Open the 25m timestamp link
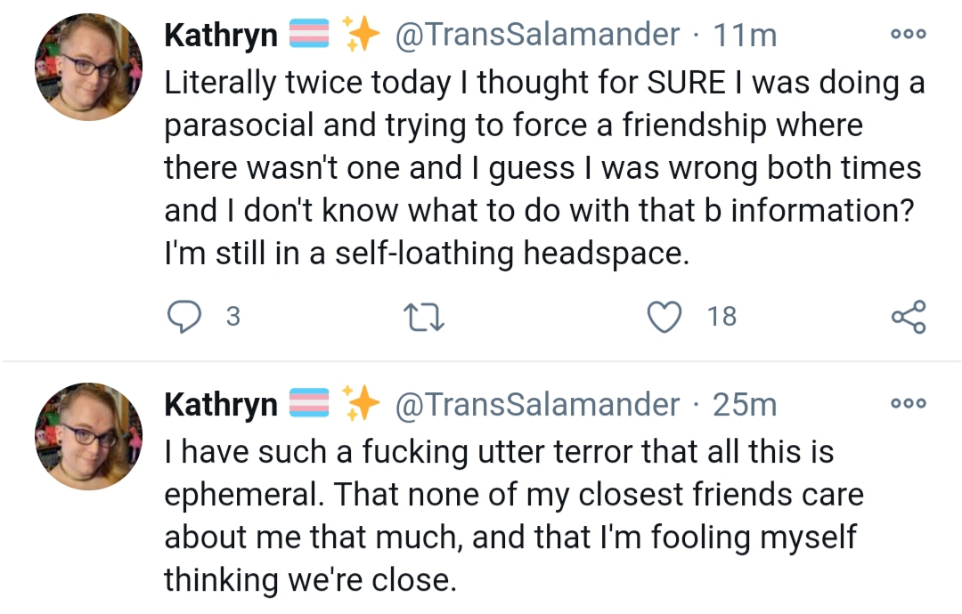Viewport: 962px width, 614px height. (744, 404)
